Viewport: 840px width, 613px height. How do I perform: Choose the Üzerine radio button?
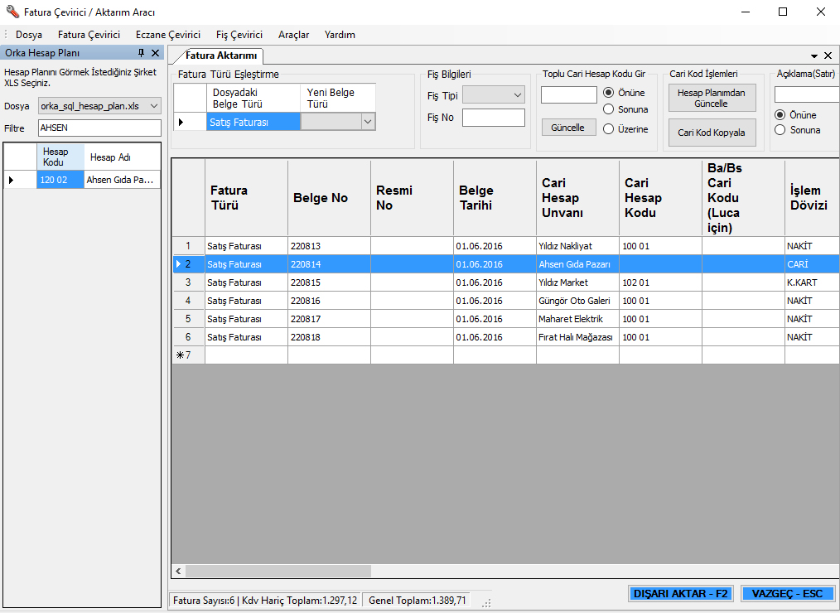(x=609, y=129)
